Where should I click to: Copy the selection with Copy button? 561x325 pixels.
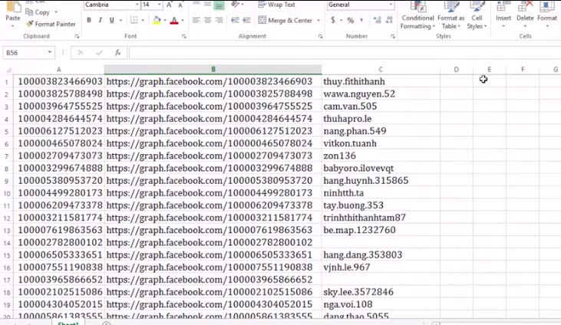38,12
